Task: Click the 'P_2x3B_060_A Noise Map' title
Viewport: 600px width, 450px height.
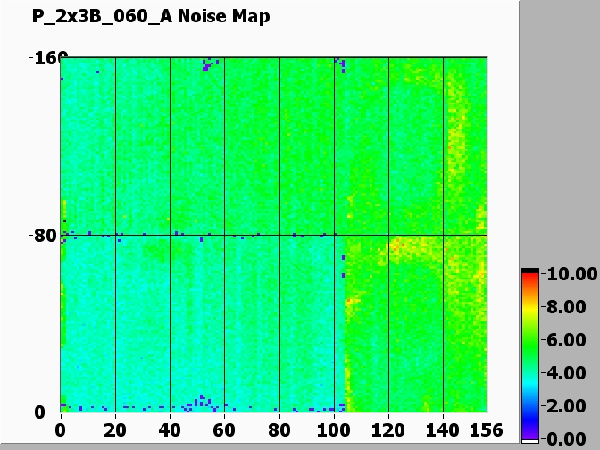Action: tap(151, 16)
